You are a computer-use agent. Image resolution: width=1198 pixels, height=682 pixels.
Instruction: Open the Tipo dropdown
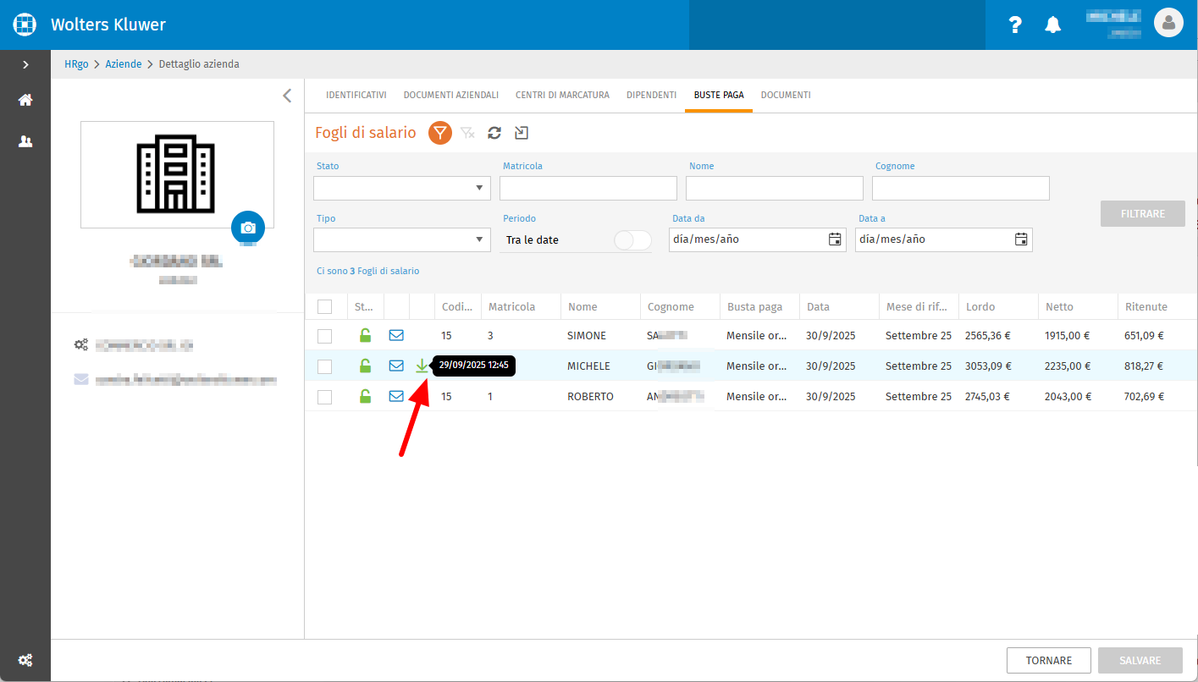[x=402, y=239]
